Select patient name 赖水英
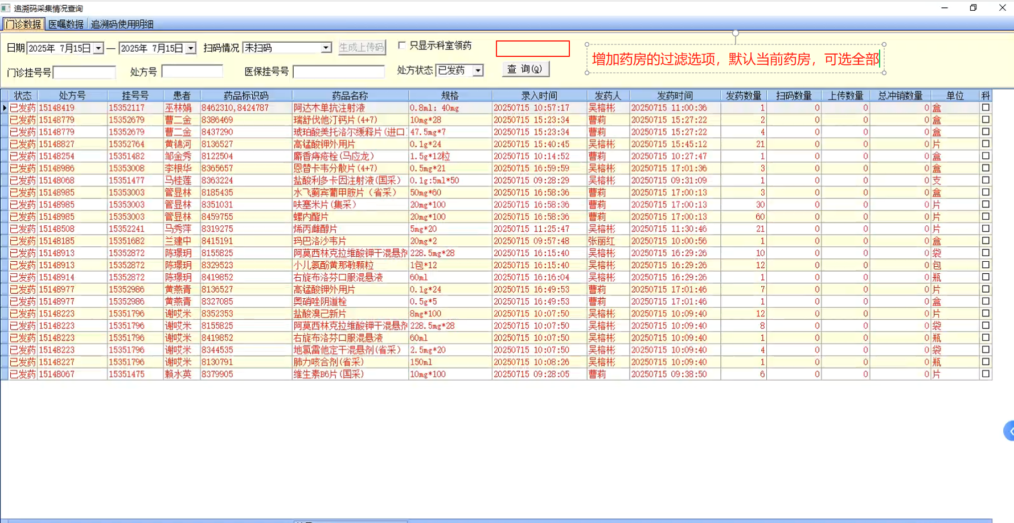 click(x=178, y=374)
